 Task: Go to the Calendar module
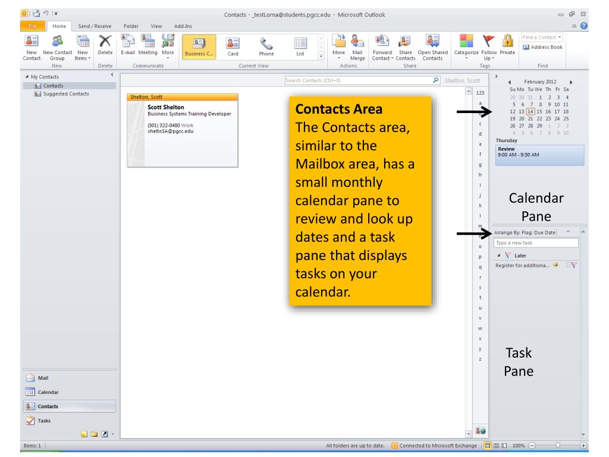pyautogui.click(x=70, y=392)
